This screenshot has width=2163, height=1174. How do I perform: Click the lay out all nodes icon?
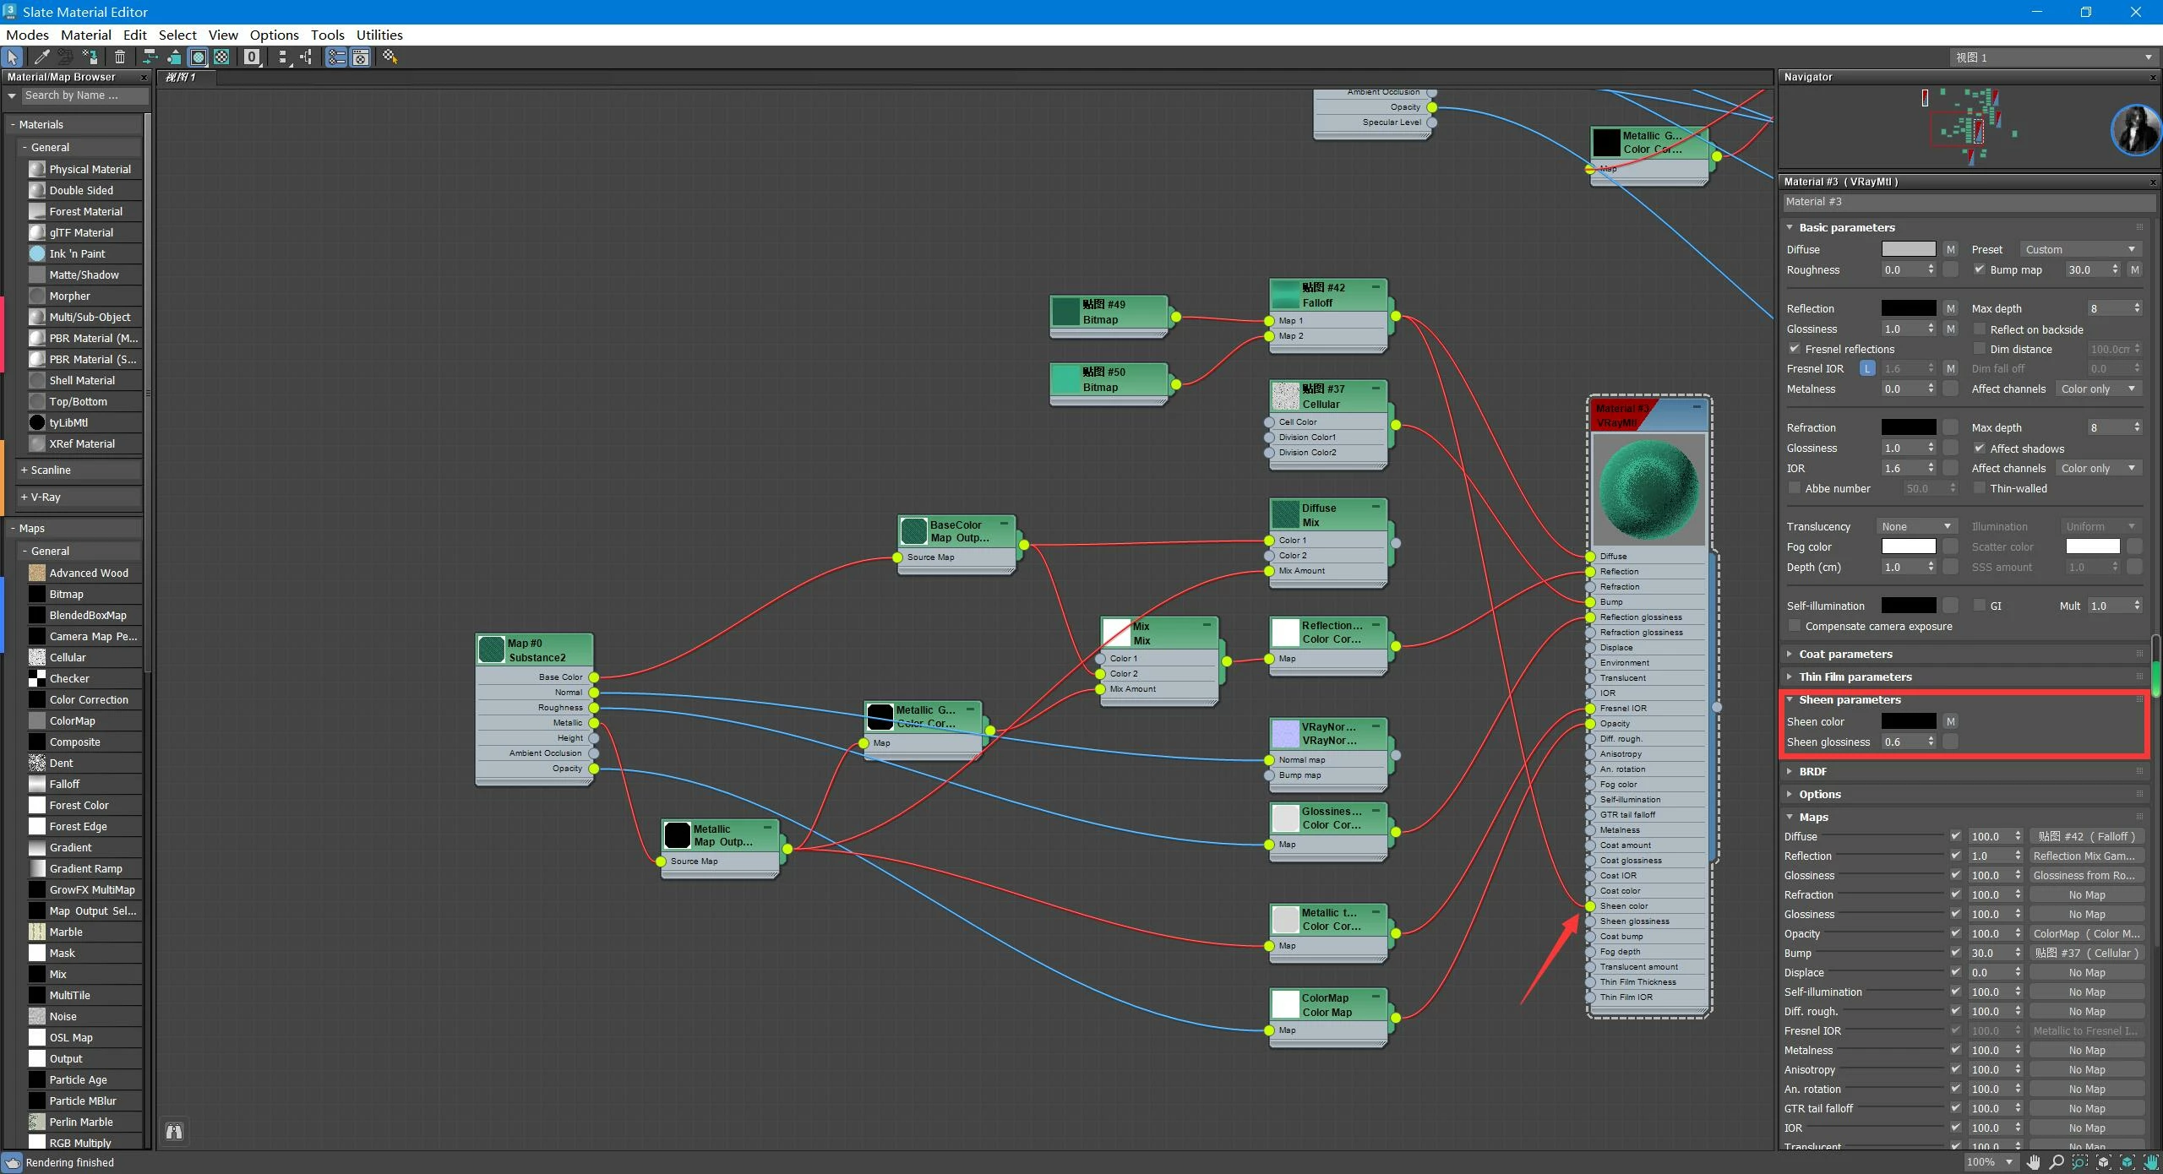point(282,57)
